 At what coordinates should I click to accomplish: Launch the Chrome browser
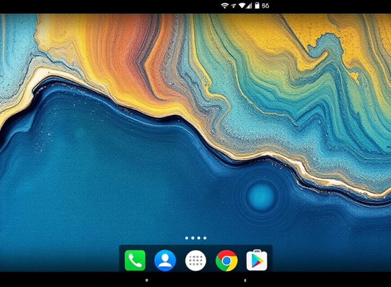pos(226,260)
